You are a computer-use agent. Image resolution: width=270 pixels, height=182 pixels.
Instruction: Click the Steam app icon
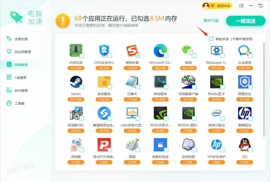click(x=76, y=82)
